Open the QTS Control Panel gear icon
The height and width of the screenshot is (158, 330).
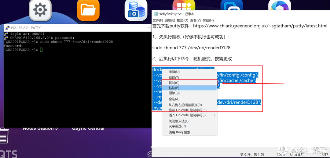40,10
